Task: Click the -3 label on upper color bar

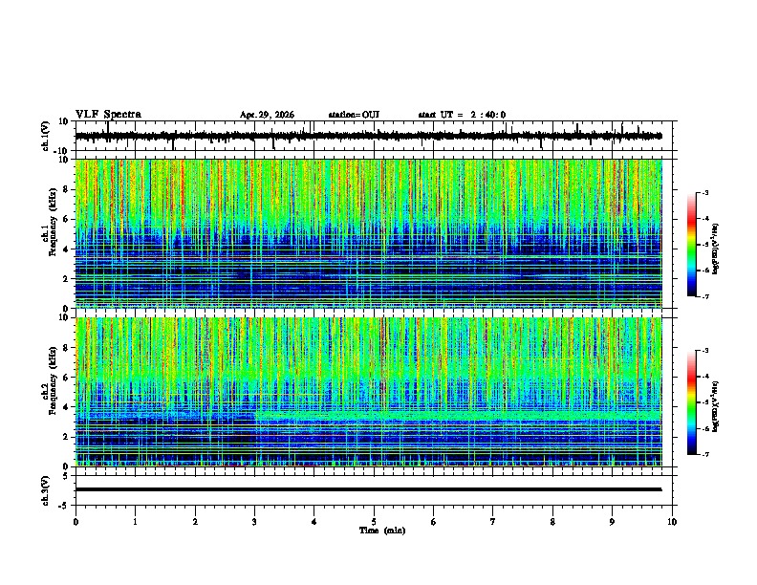Action: click(x=705, y=192)
